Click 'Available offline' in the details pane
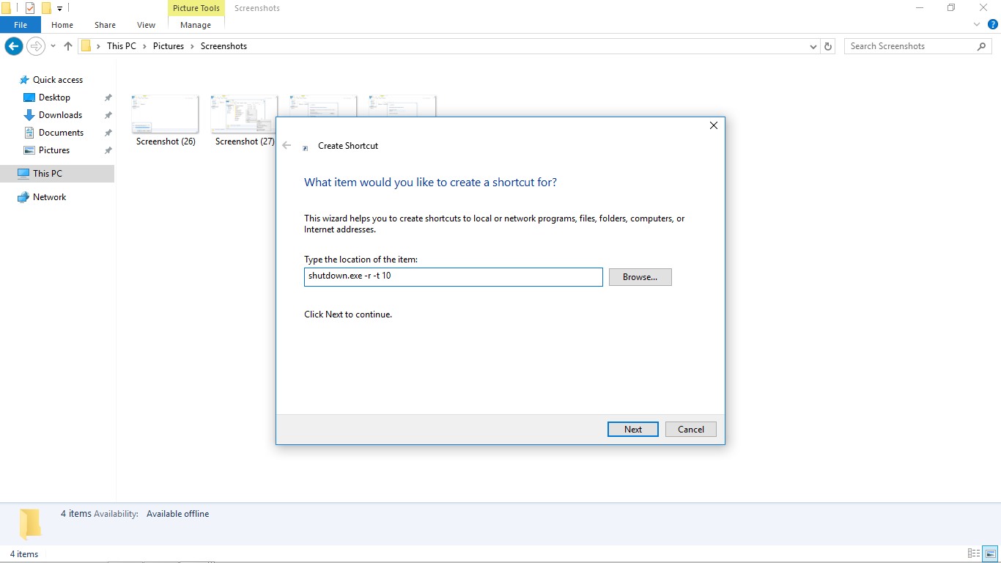This screenshot has height=563, width=1001. (177, 514)
